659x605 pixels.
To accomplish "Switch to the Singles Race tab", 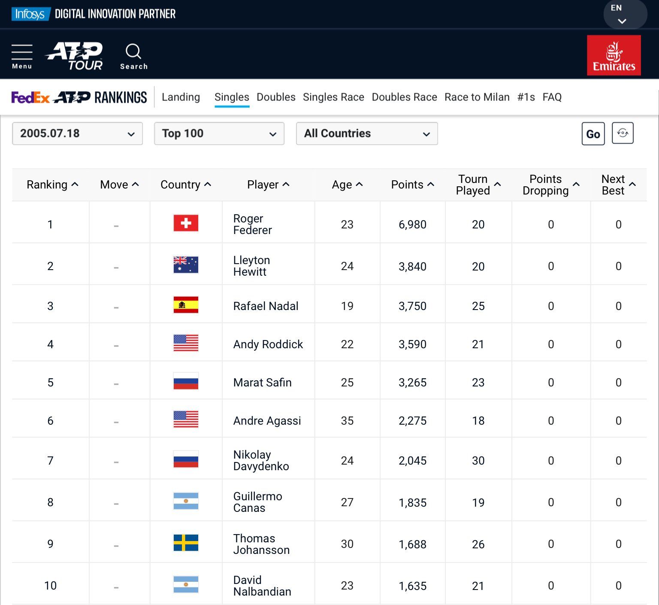I will [333, 97].
